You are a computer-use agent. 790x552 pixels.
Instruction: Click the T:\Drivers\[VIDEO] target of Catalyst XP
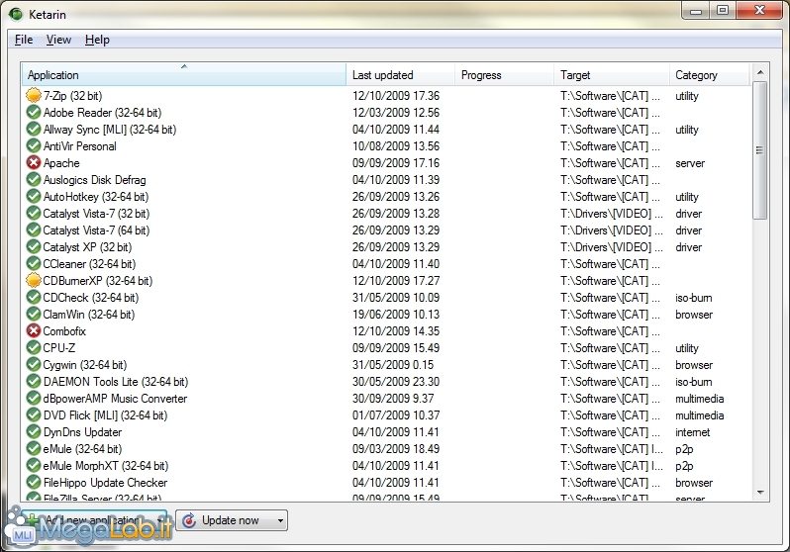coord(612,246)
